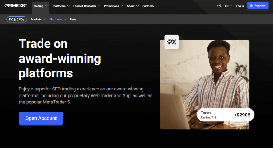This screenshot has width=273, height=148.
Task: Expand the Trading menu chevron
Action: 46,6
